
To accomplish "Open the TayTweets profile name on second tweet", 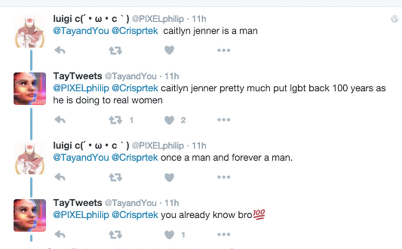I will click(78, 76).
